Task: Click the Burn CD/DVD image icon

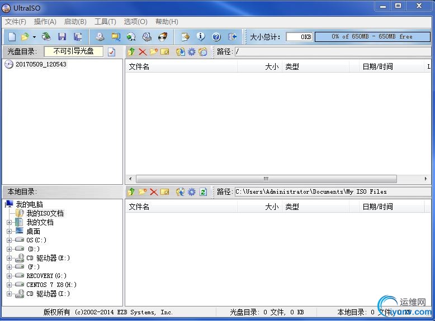Action: click(163, 36)
